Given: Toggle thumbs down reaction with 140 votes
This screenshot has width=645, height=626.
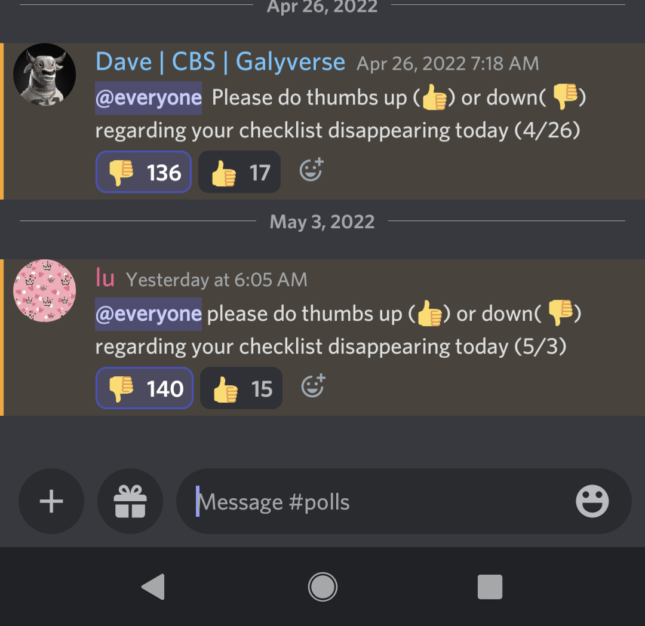Looking at the screenshot, I should point(145,388).
